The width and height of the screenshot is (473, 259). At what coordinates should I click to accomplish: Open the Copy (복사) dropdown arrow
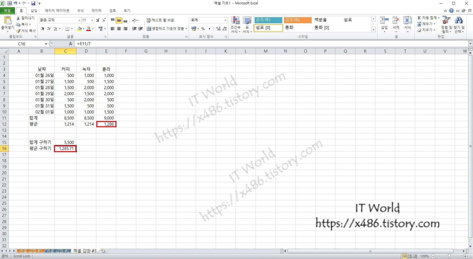pyautogui.click(x=30, y=25)
